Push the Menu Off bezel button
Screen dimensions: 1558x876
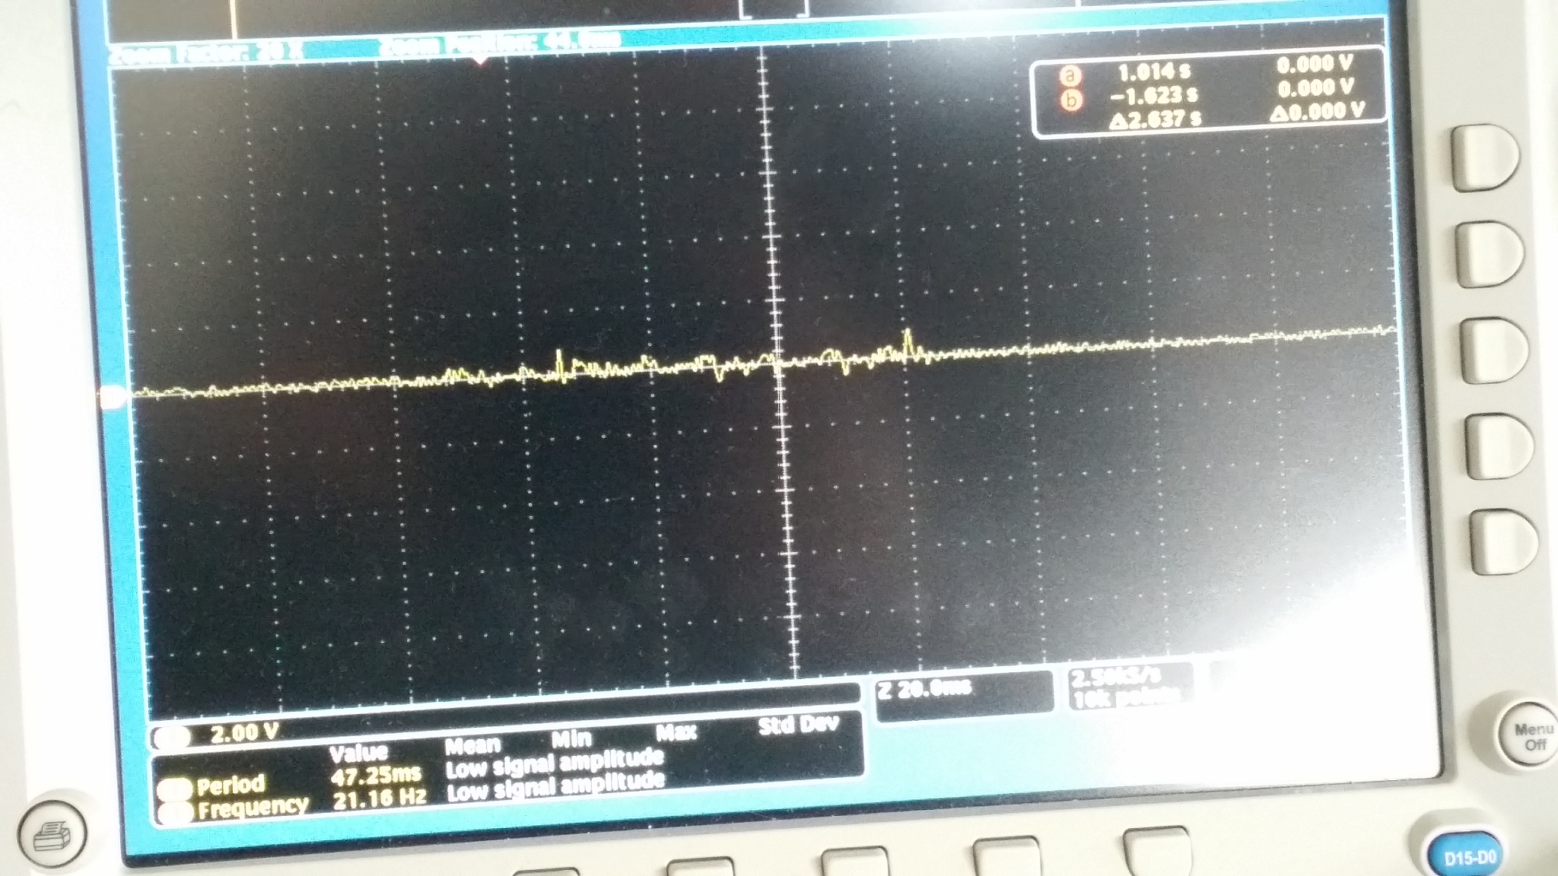(1531, 736)
